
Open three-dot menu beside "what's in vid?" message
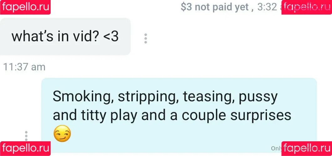145,38
